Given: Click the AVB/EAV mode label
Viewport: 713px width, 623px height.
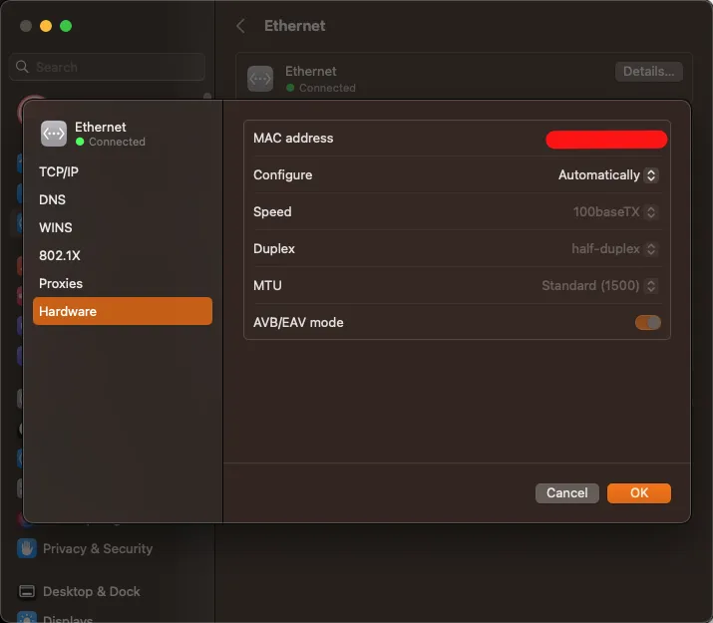Looking at the screenshot, I should pos(298,323).
